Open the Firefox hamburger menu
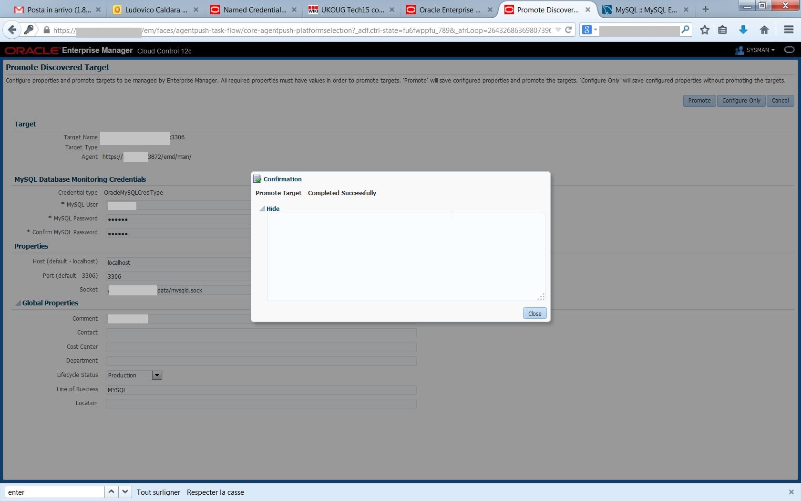Image resolution: width=801 pixels, height=501 pixels. click(789, 30)
